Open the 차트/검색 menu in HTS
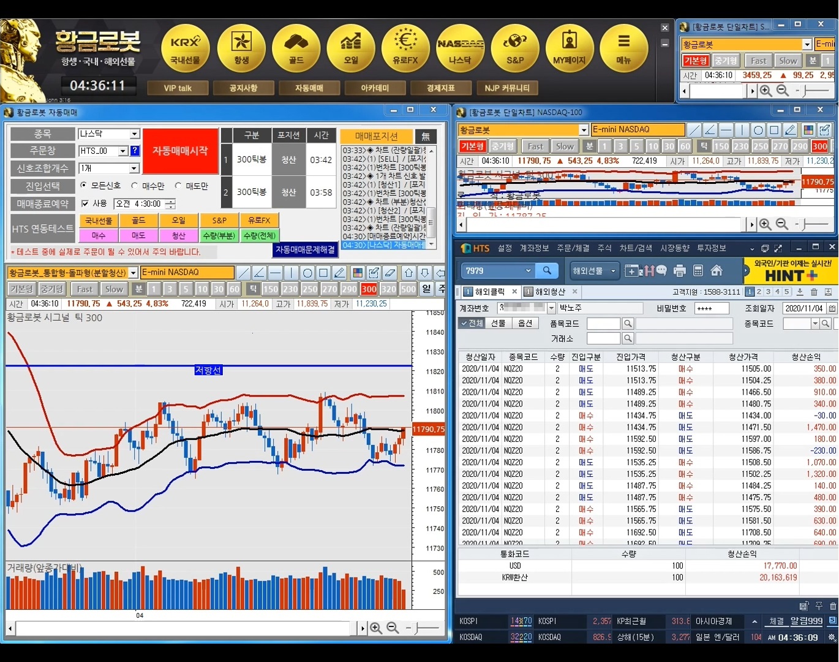This screenshot has height=662, width=839. click(636, 248)
